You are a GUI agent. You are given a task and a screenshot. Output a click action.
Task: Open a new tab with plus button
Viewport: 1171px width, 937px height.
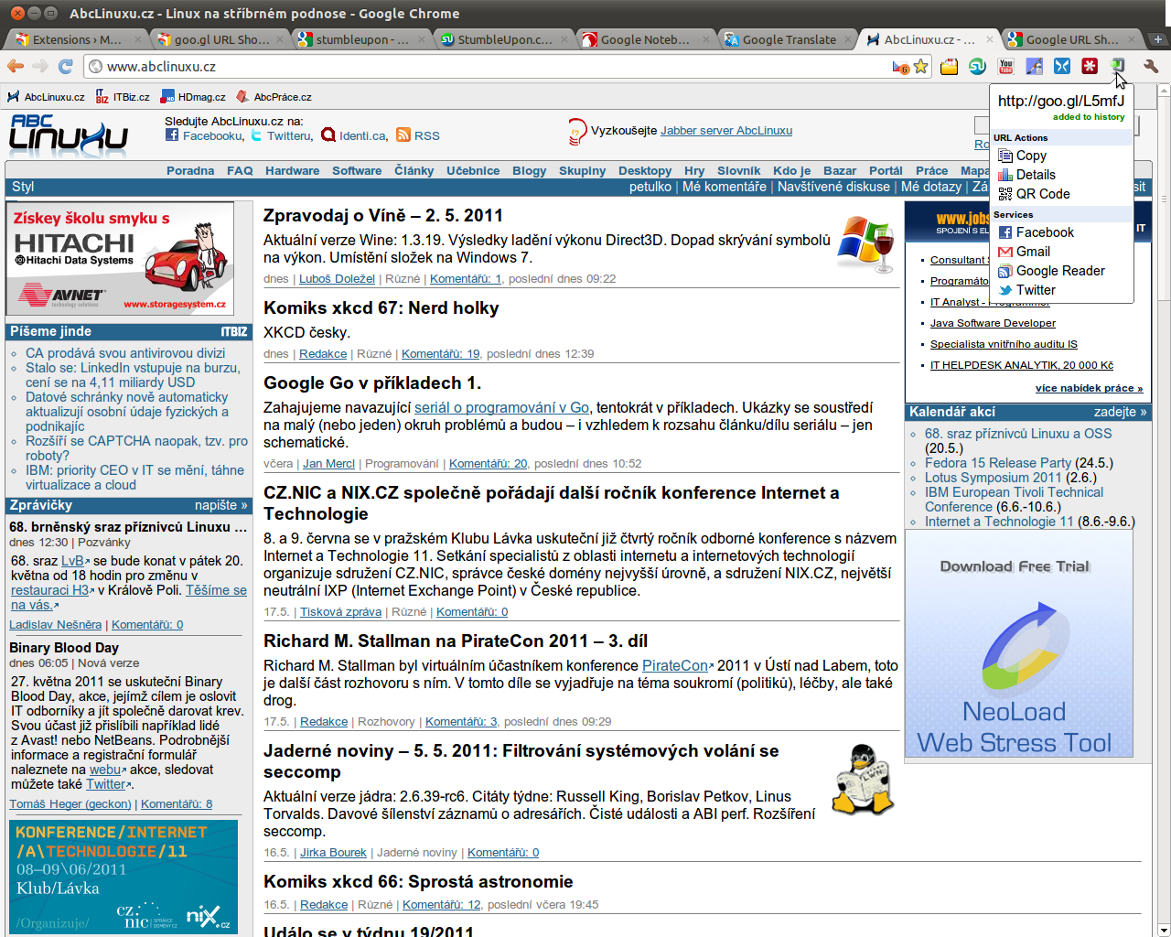tap(1158, 39)
